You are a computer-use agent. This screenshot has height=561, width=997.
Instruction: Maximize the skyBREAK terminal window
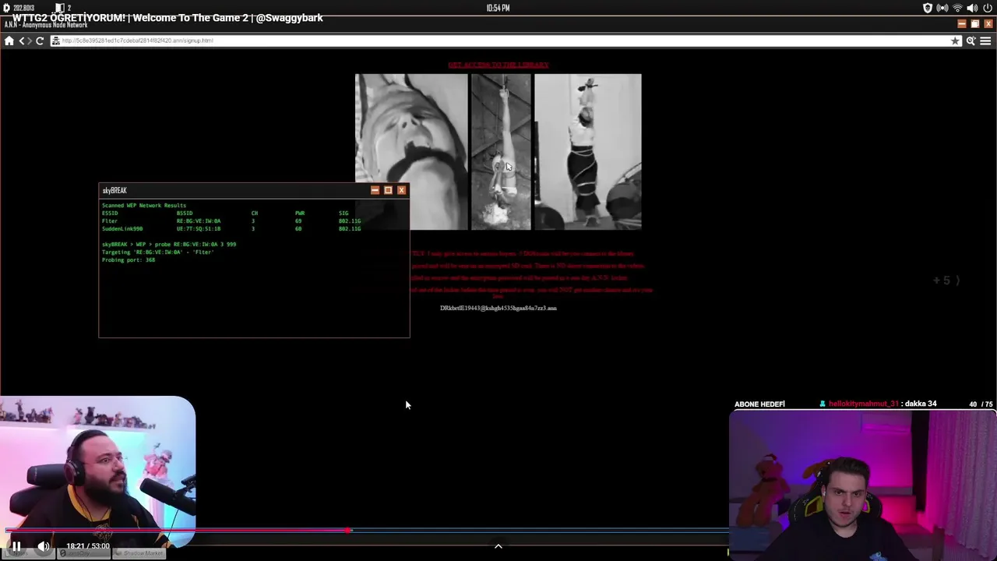388,190
